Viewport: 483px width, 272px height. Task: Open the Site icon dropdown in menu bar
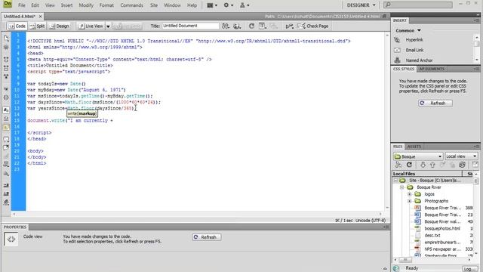(245, 5)
